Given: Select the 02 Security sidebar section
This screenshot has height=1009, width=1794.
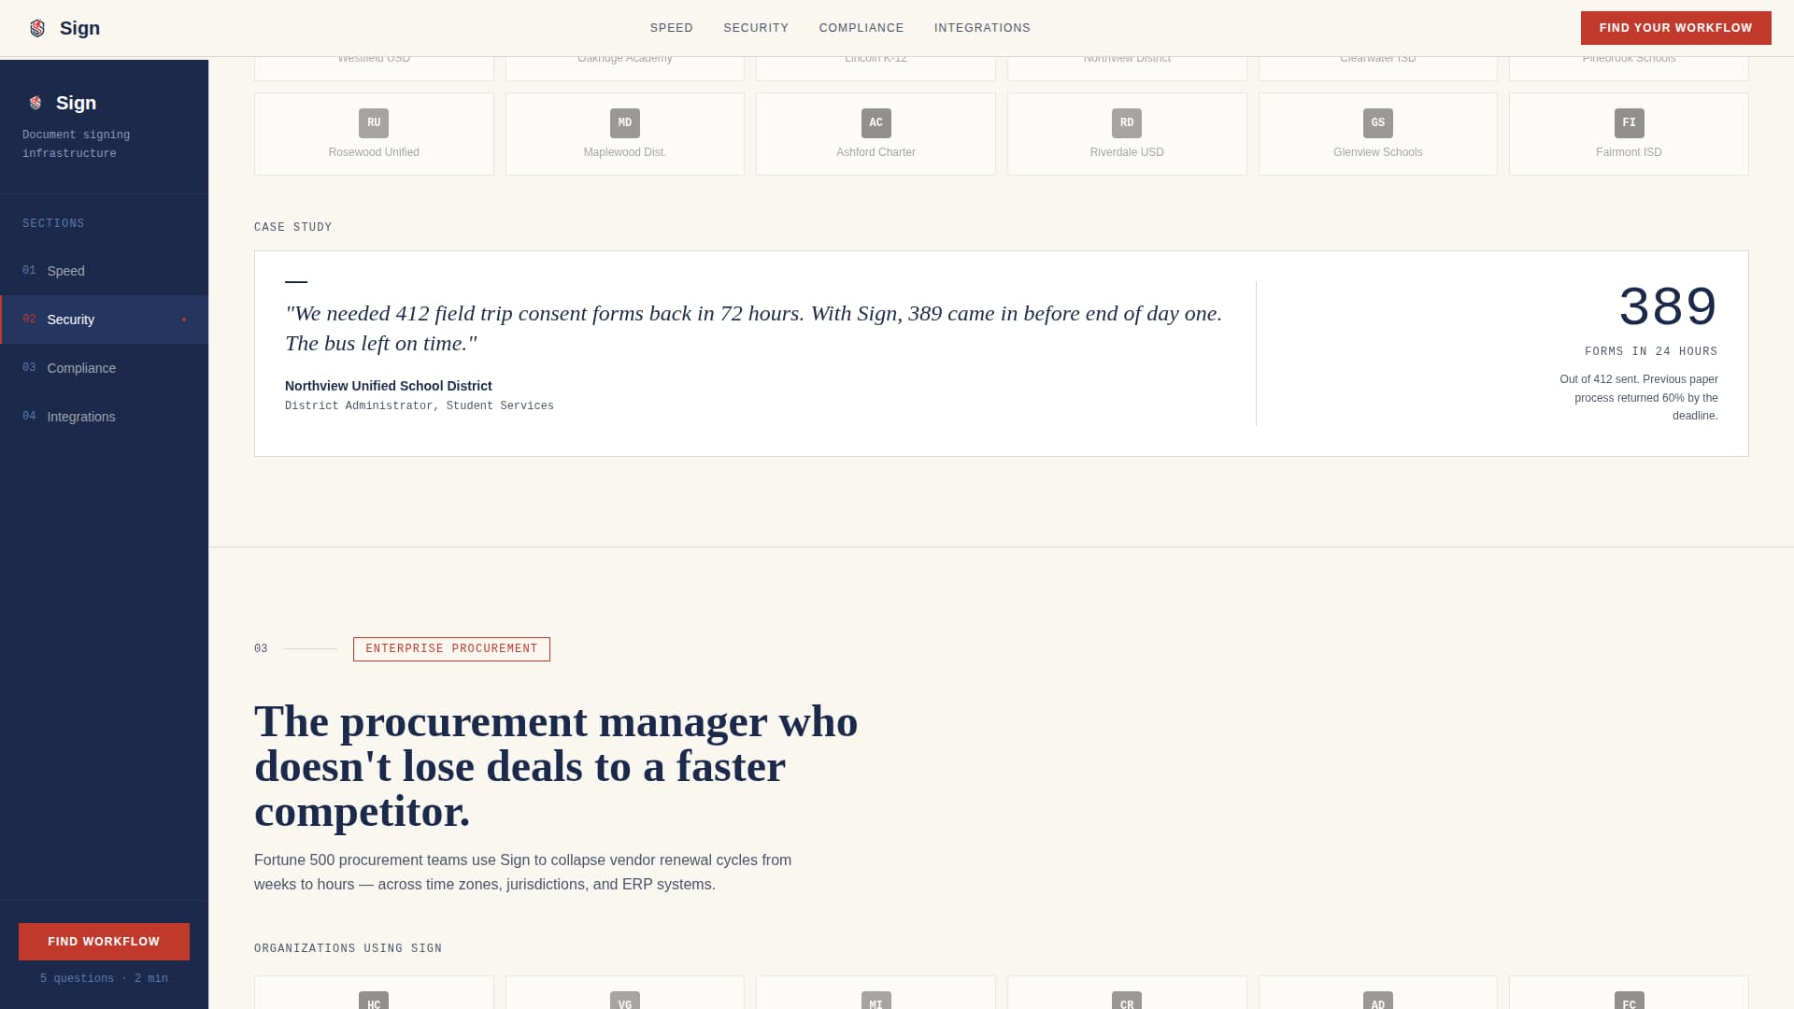Looking at the screenshot, I should pos(71,320).
